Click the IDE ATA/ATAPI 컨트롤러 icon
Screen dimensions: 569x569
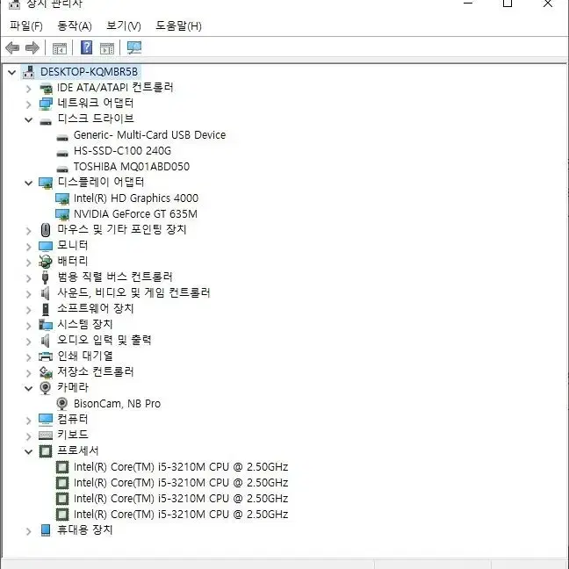tap(46, 88)
